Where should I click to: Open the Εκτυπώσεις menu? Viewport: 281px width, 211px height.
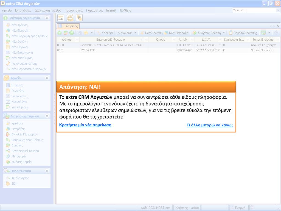pyautogui.click(x=23, y=10)
